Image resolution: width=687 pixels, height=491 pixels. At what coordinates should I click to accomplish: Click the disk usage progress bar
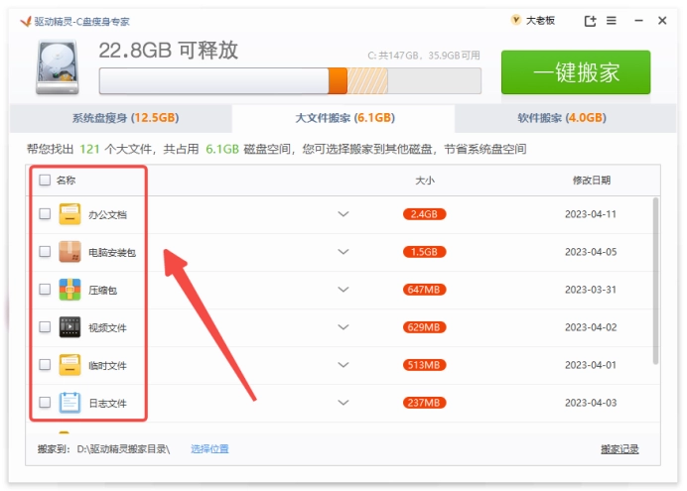(290, 80)
